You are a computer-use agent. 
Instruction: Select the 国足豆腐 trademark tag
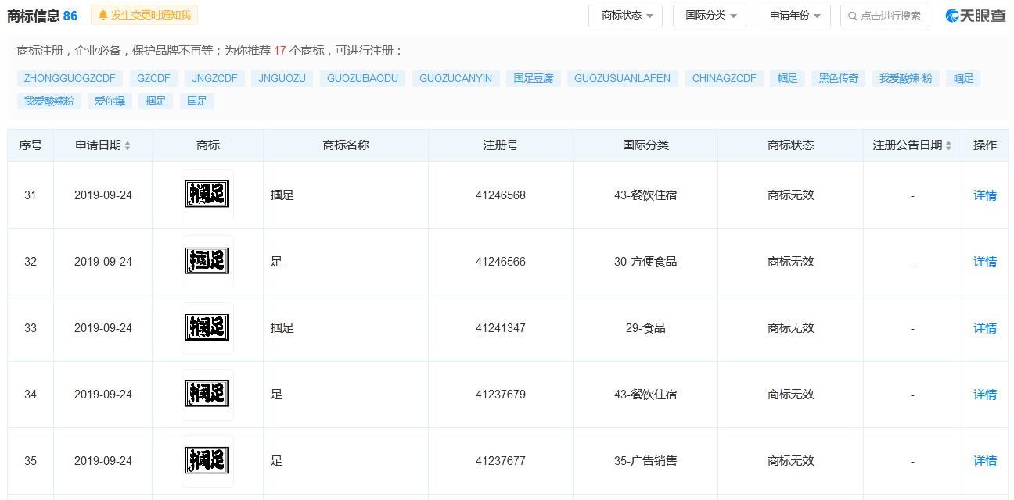coord(533,78)
